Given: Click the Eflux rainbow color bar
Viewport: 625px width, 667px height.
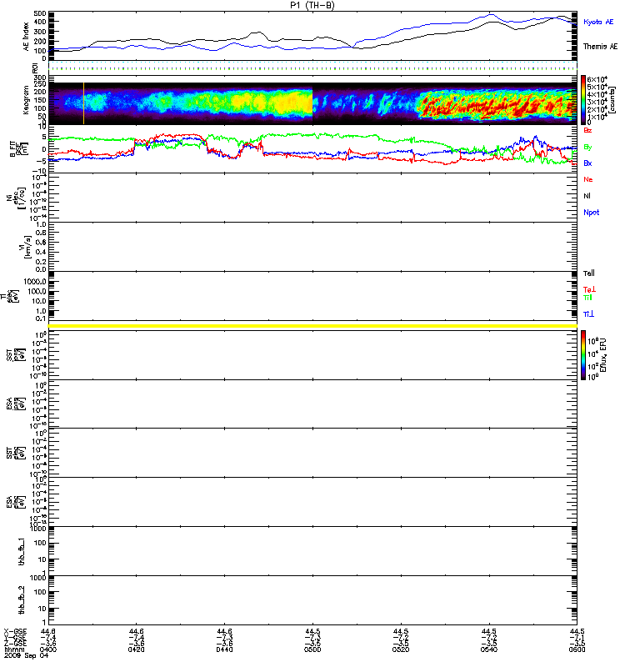Looking at the screenshot, I should (583, 355).
